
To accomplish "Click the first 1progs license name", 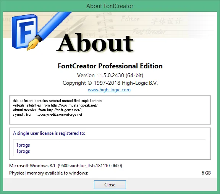I will (x=23, y=145).
